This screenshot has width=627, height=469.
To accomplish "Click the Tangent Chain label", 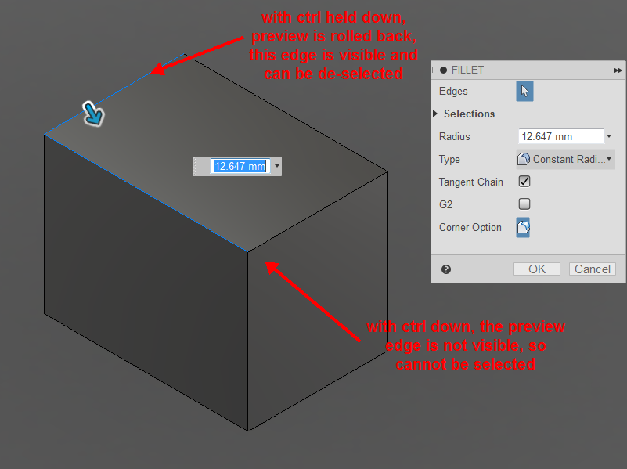I will (x=470, y=182).
